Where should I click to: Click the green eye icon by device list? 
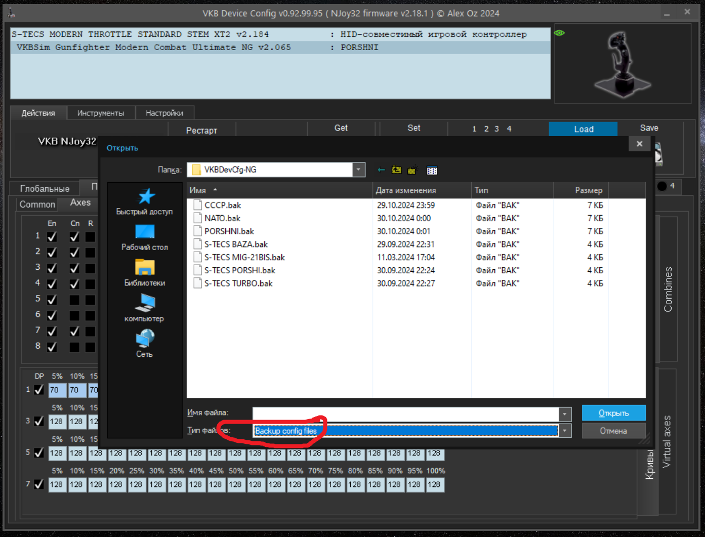[559, 33]
